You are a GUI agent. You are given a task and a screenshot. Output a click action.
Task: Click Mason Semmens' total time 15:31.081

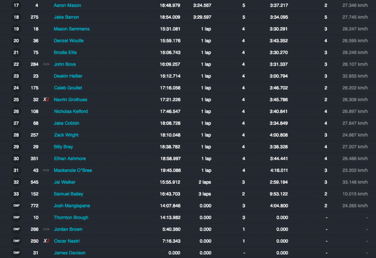pyautogui.click(x=170, y=29)
